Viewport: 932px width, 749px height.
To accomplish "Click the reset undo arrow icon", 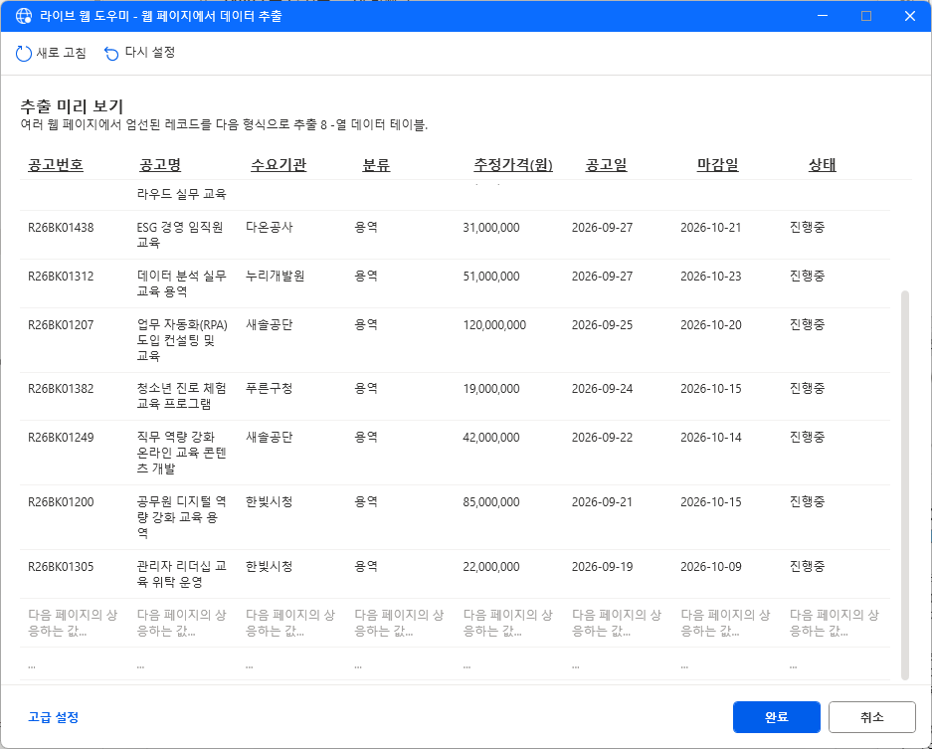I will [x=111, y=54].
